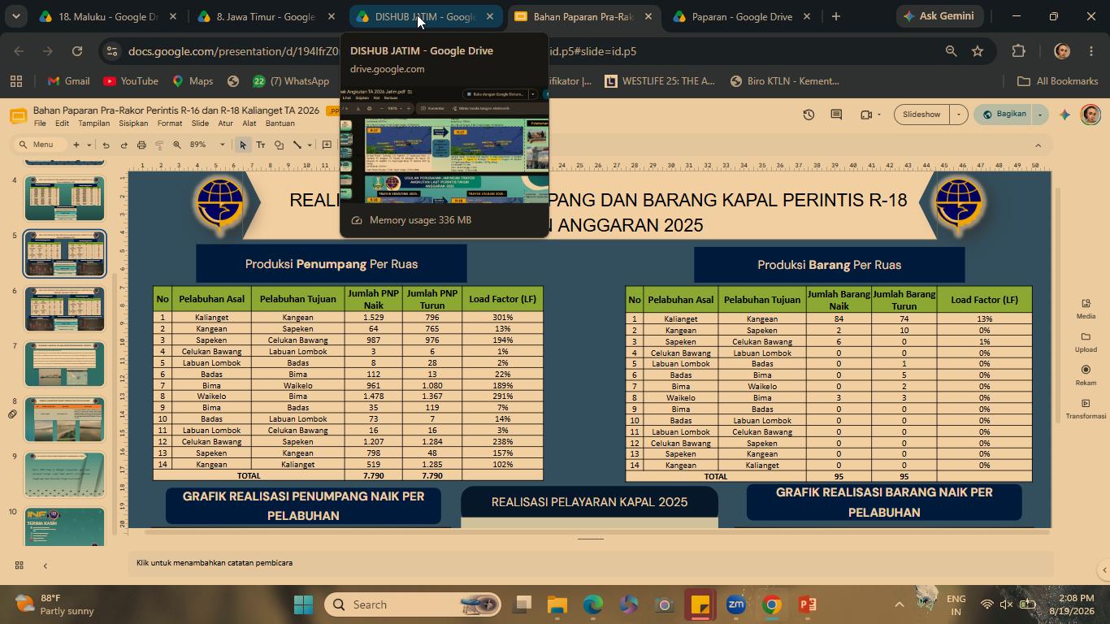
Task: Open version history clock icon
Action: [x=809, y=115]
